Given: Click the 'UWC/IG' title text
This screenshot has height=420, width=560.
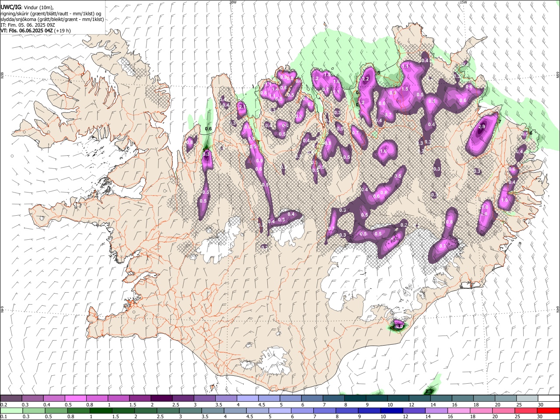Looking at the screenshot, I should (11, 7).
